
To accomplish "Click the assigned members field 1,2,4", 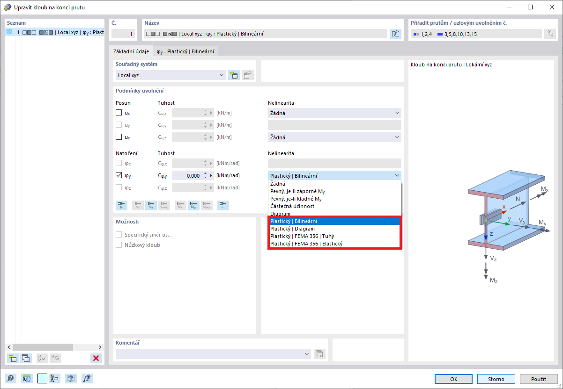I will pos(476,34).
